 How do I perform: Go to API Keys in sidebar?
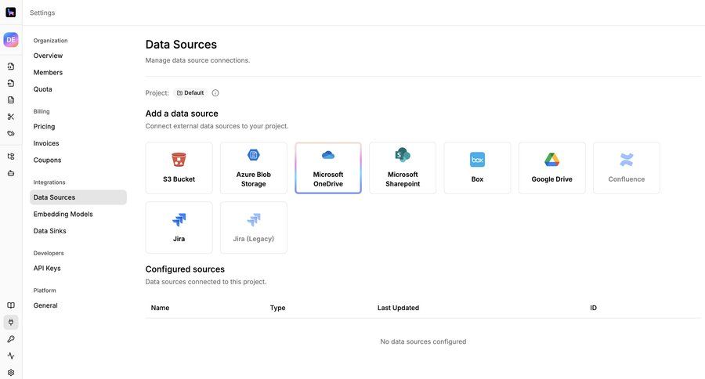pyautogui.click(x=47, y=268)
